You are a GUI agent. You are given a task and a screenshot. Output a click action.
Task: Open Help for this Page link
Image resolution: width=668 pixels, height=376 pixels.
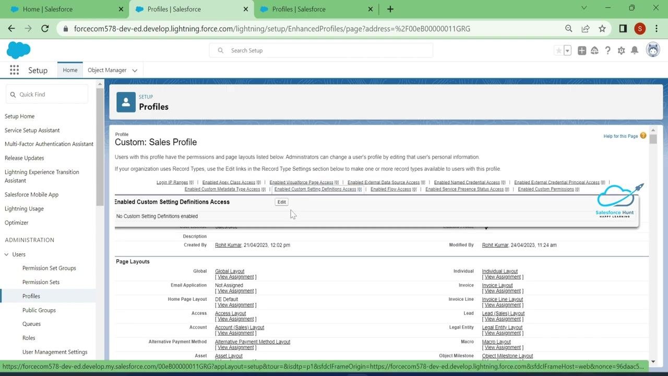point(621,136)
